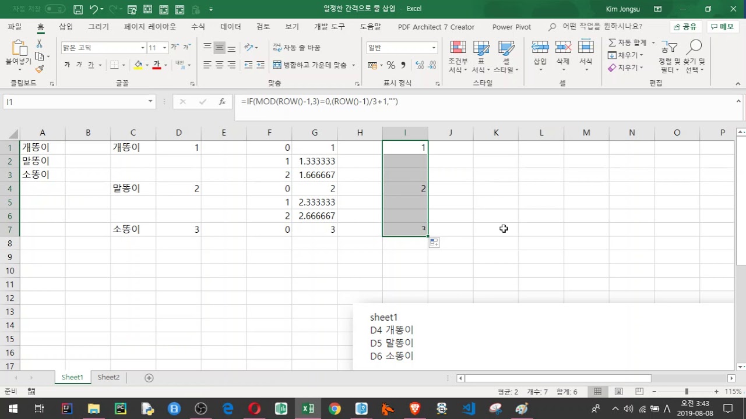Decrease the font size
Viewport: 746px width, 419px height.
[x=186, y=47]
